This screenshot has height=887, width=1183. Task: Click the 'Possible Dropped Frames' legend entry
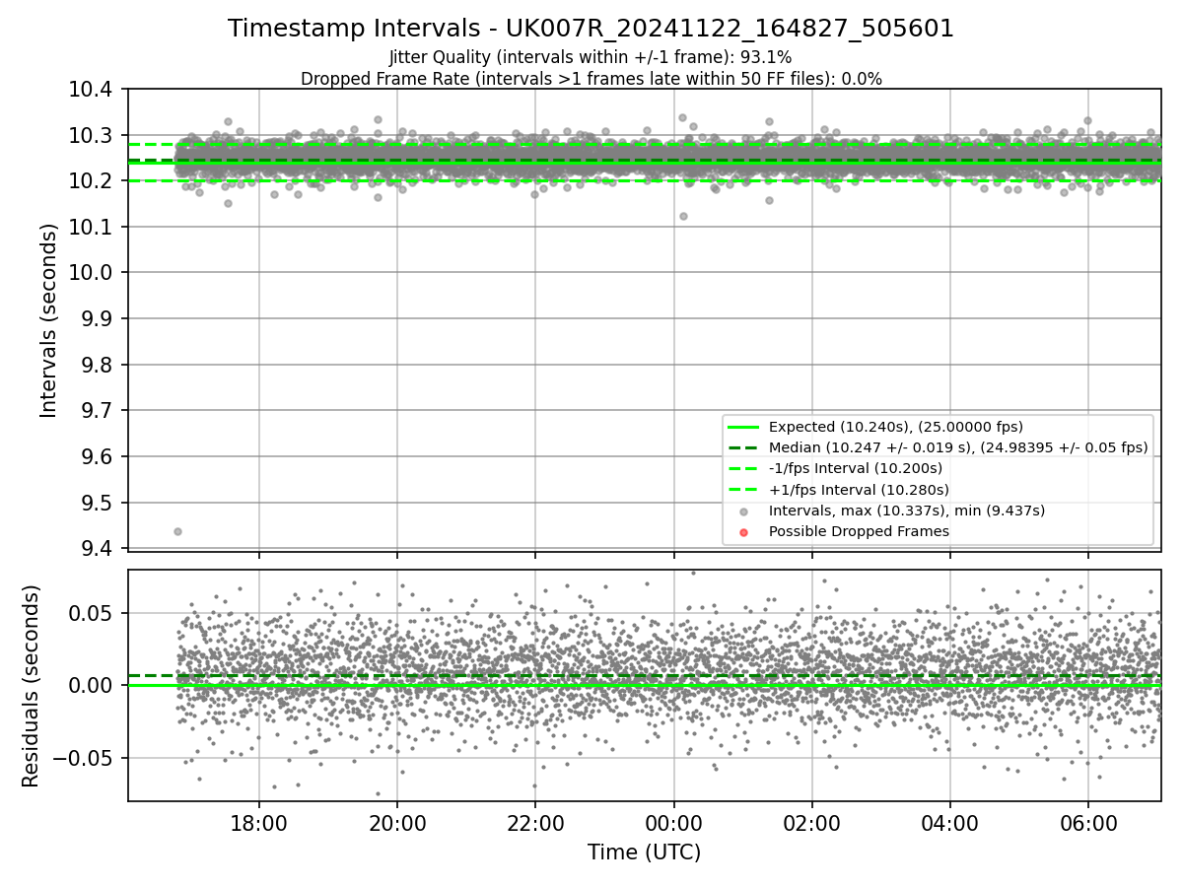tap(859, 531)
